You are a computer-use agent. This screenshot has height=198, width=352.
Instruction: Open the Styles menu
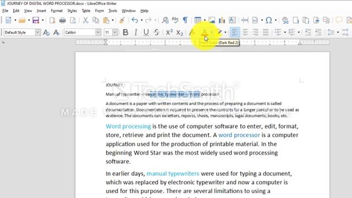(72, 11)
